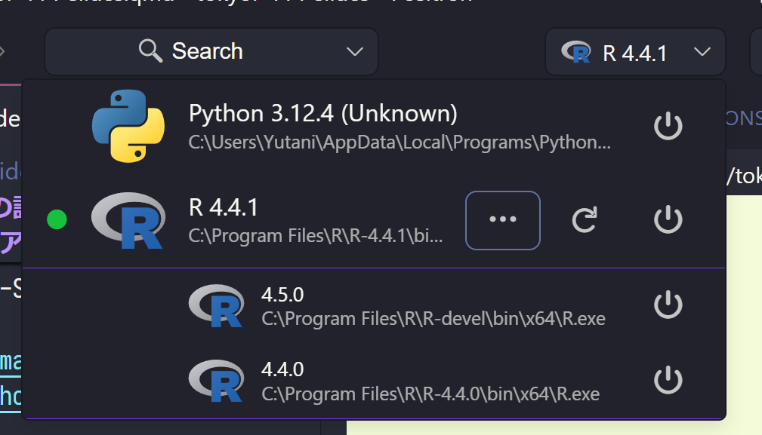Click the R 4.4.1 title in the active row

click(x=224, y=207)
